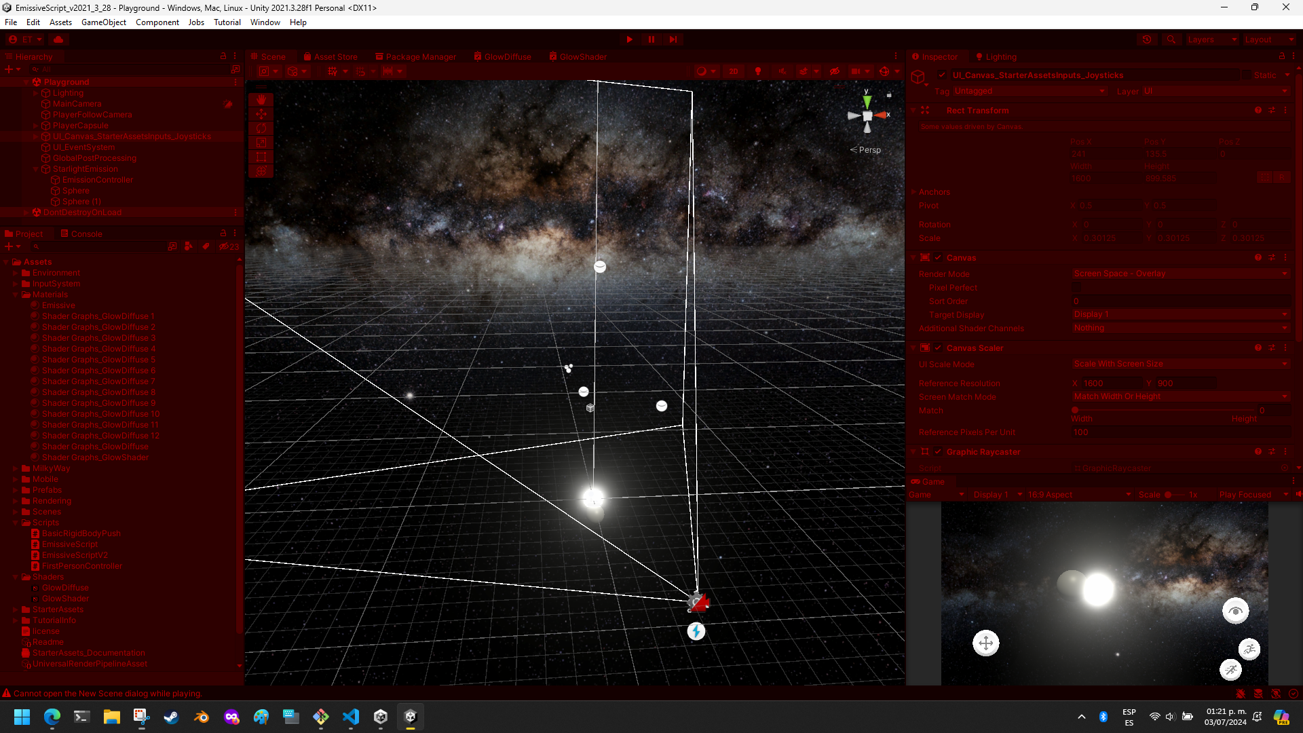Collapse the Materials folder
This screenshot has height=733, width=1303.
pos(16,295)
